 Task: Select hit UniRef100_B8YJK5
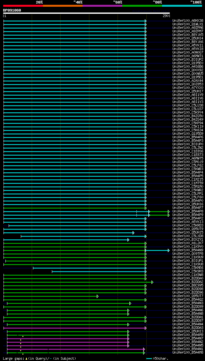(x=188, y=35)
